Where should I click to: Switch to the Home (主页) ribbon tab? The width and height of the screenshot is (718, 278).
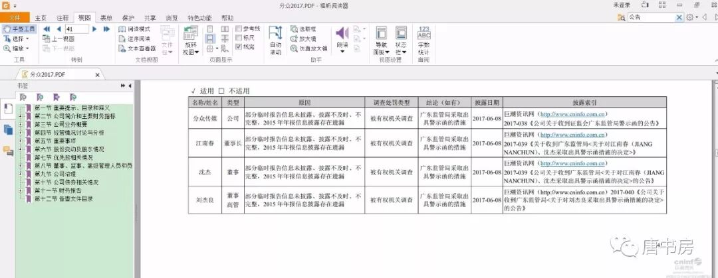41,18
